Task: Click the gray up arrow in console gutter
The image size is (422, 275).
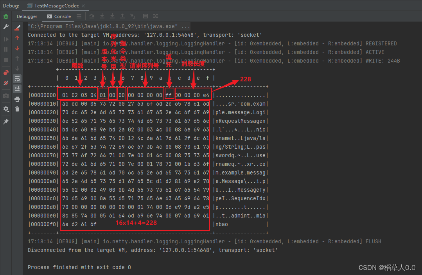Action: (17, 58)
